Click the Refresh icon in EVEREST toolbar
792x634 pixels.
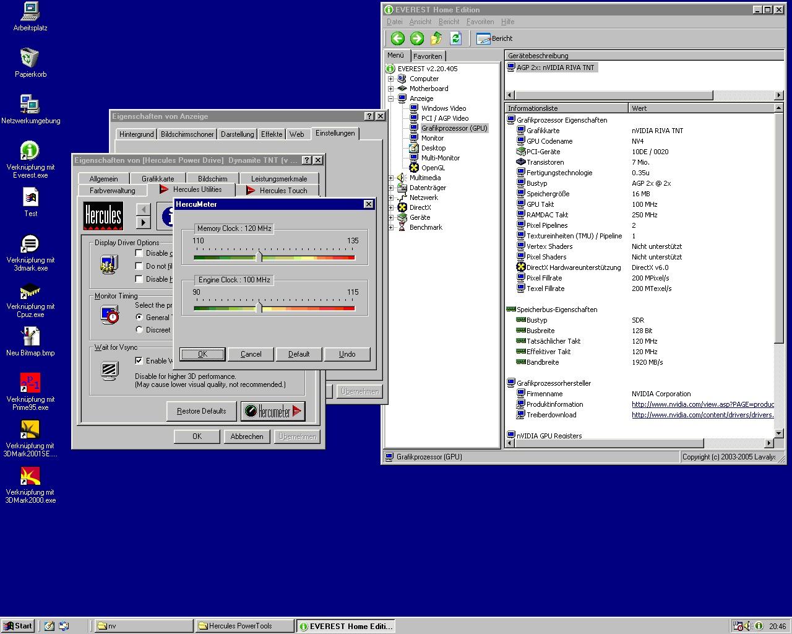(x=456, y=38)
